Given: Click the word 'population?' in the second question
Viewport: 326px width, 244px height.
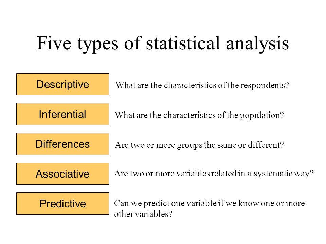Looking at the screenshot, I should (x=262, y=116).
